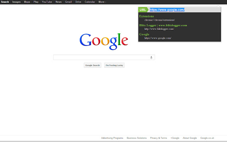Open Gmail from the top bar
Viewport: 227px width, 142px height.
pyautogui.click(x=68, y=2)
